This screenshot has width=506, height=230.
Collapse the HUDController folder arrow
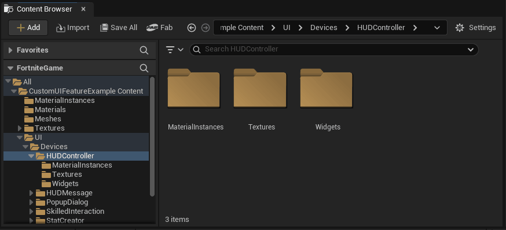31,156
